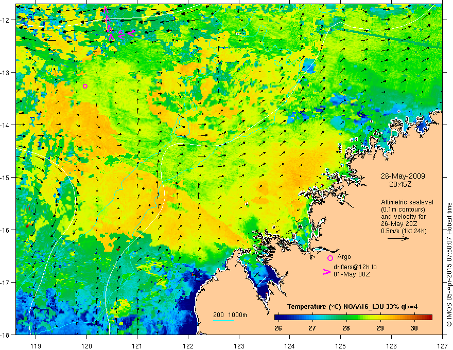This screenshot has height=350, width=453.
Task: Click the cyan 200 1000m contour legend line
Action: 223,320
